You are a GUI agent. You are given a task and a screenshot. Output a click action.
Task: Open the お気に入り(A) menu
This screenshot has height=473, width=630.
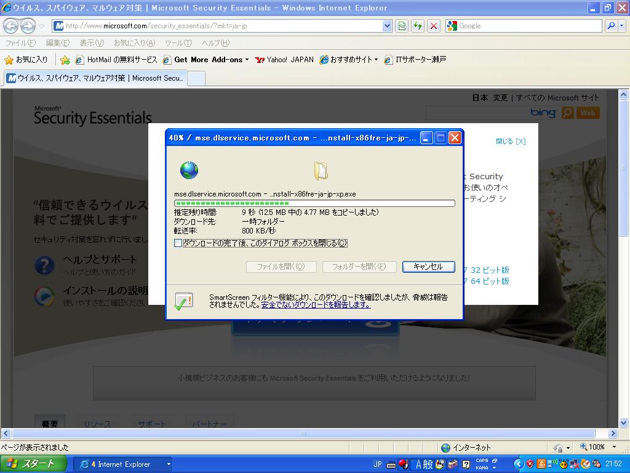(134, 42)
